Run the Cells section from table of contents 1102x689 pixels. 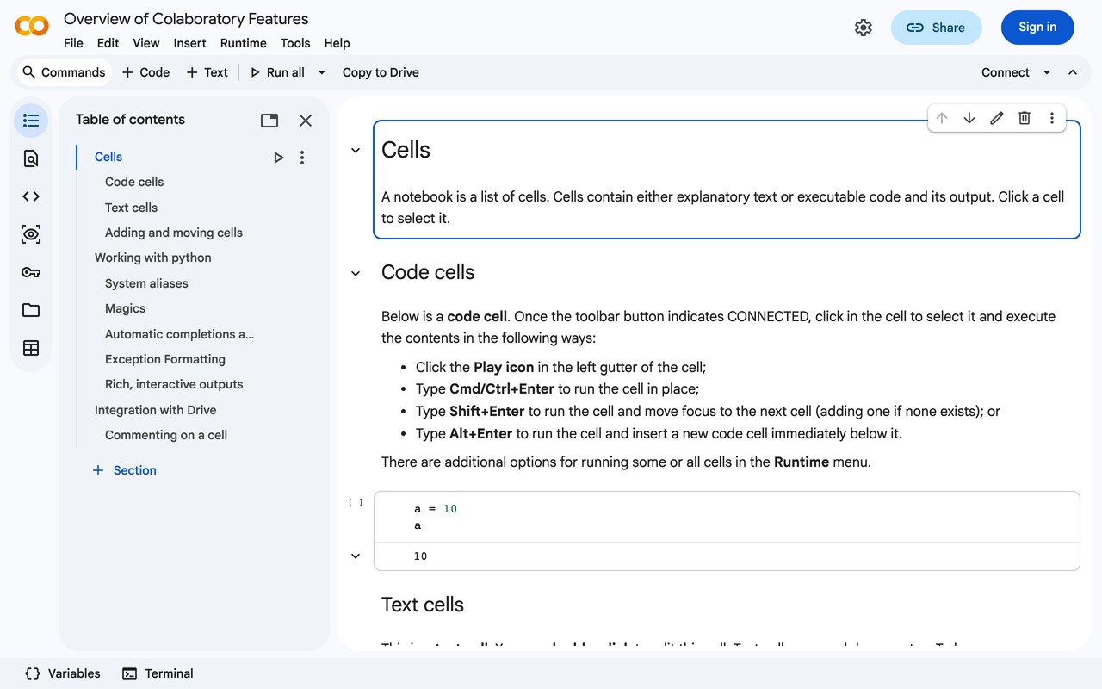click(278, 158)
